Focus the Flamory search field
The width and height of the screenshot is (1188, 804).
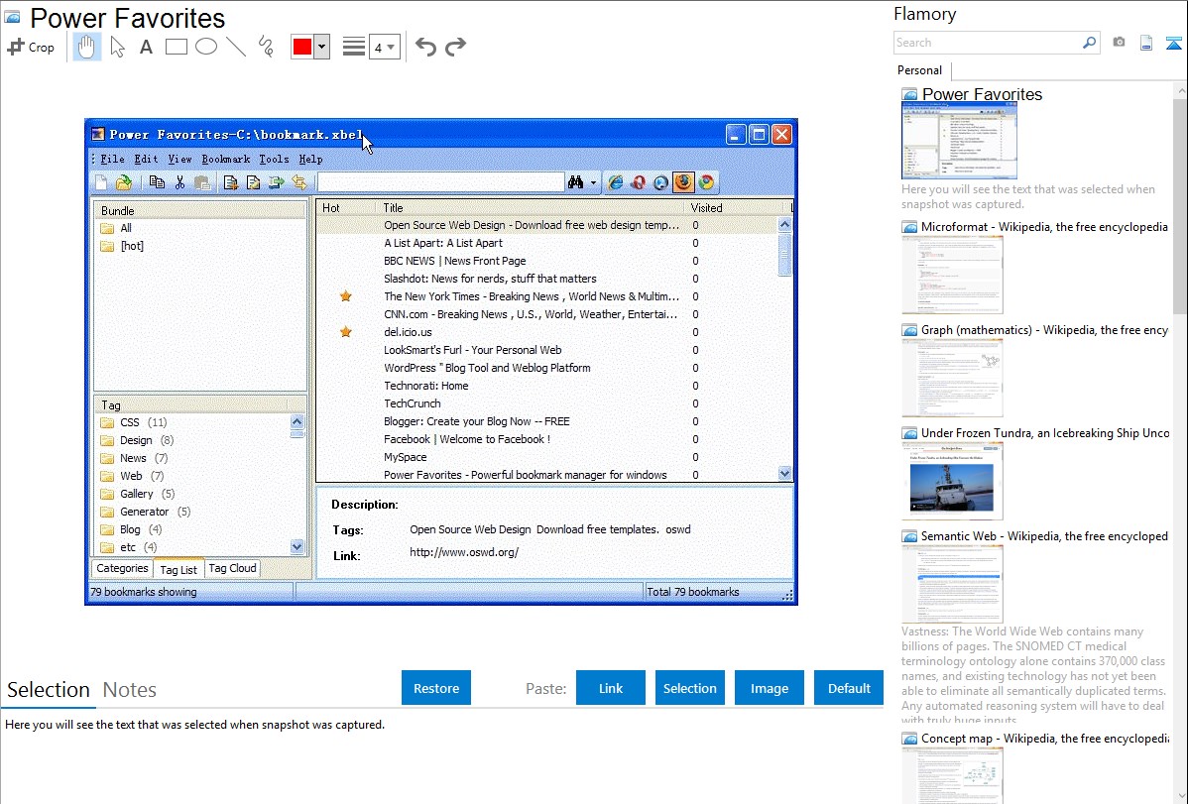point(987,43)
